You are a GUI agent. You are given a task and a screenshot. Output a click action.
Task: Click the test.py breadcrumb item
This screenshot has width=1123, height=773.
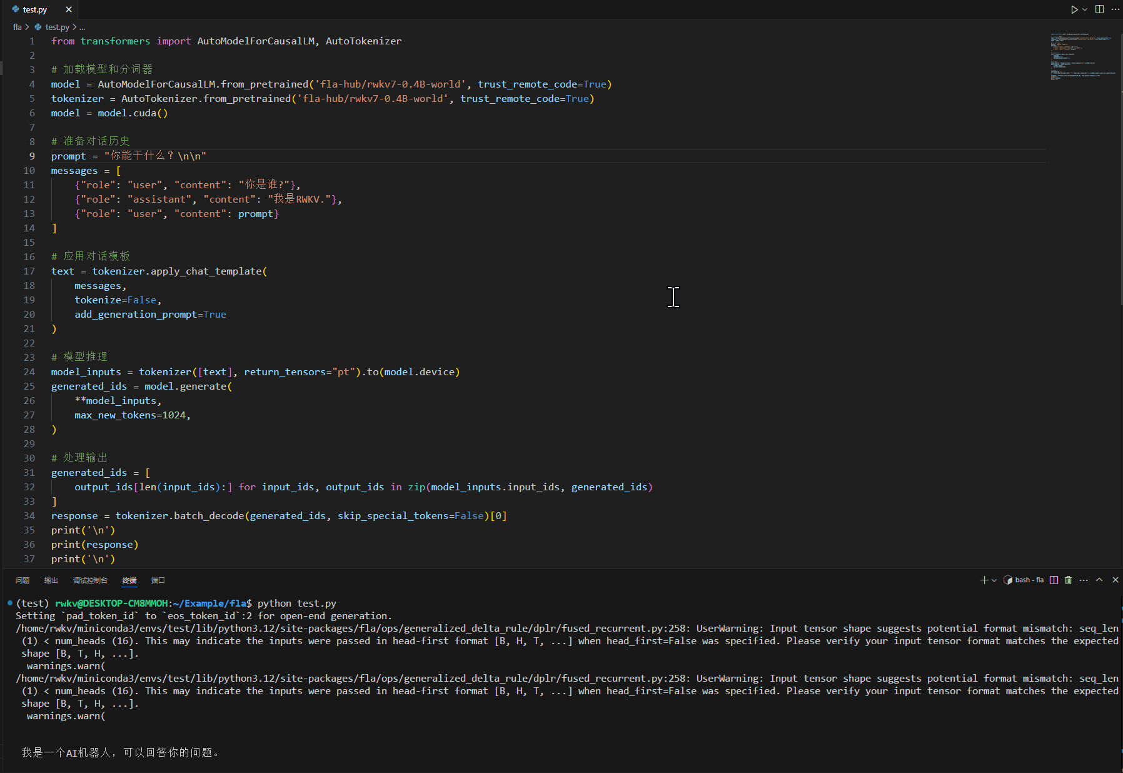(57, 27)
